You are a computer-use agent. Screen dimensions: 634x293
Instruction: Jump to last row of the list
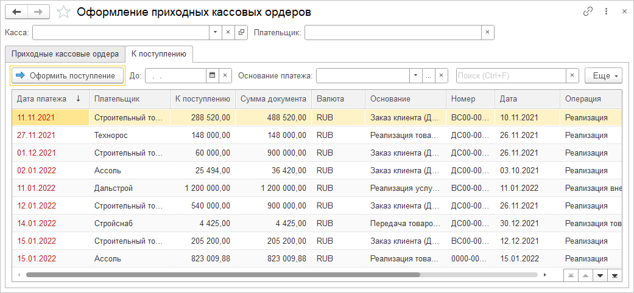pyautogui.click(x=615, y=275)
